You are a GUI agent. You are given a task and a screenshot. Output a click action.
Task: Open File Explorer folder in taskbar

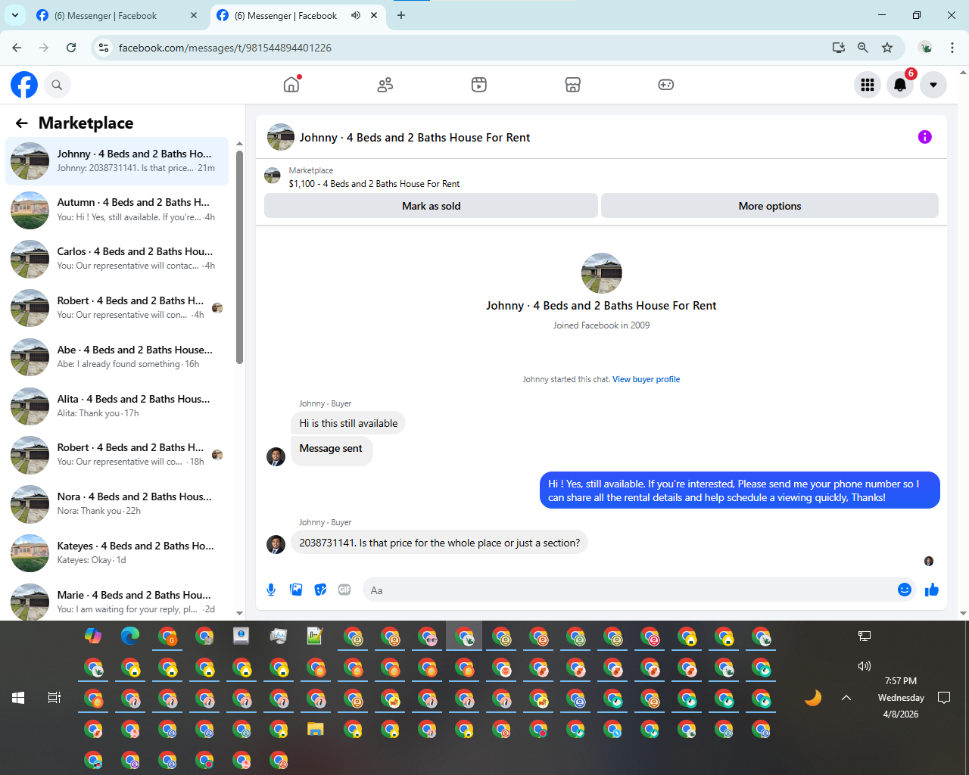point(316,730)
